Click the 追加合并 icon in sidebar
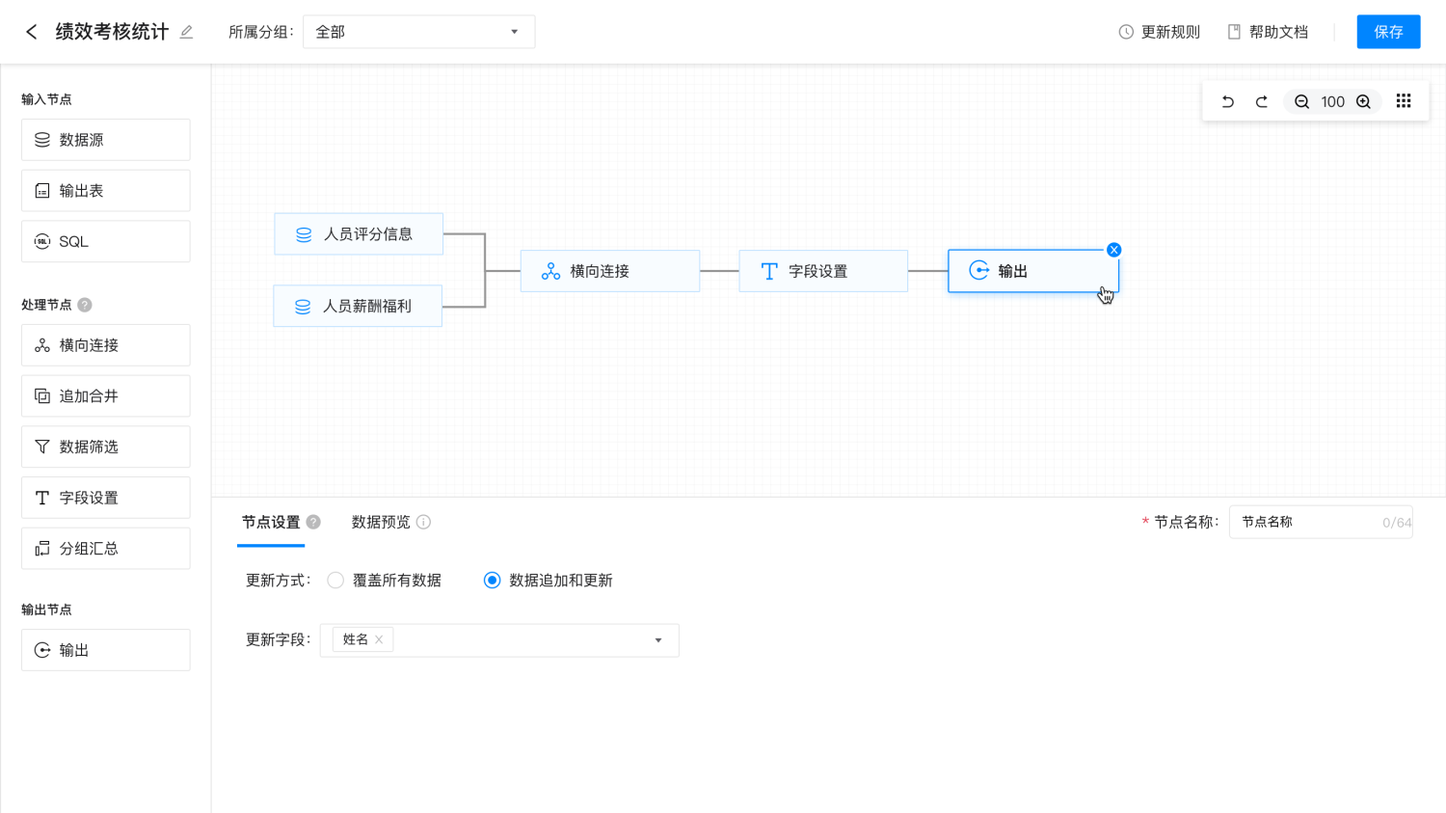The image size is (1446, 813). pos(42,396)
